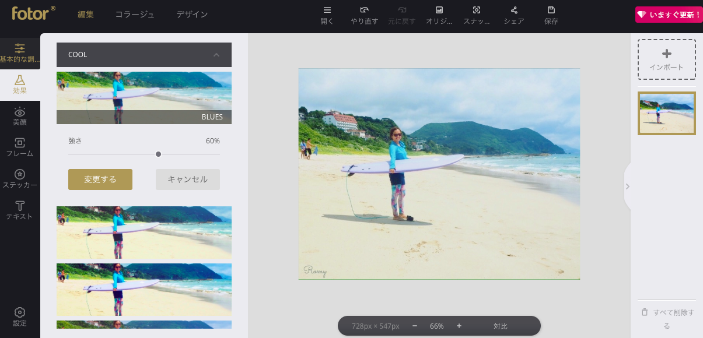This screenshot has height=338, width=703.
Task: Select the BLUES effect thumbnail
Action: pos(144,98)
